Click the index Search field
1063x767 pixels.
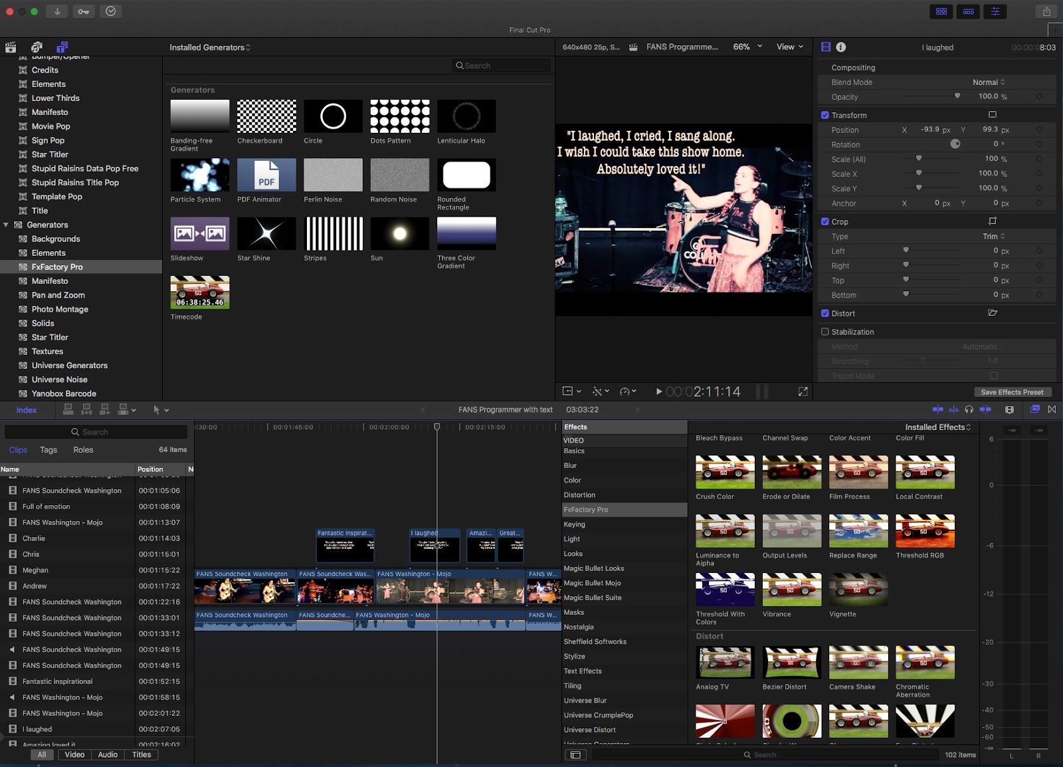coord(96,432)
